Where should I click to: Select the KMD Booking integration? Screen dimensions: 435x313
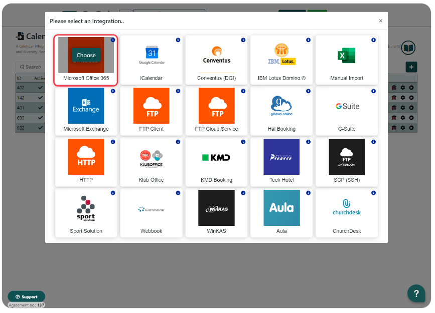[x=216, y=162]
